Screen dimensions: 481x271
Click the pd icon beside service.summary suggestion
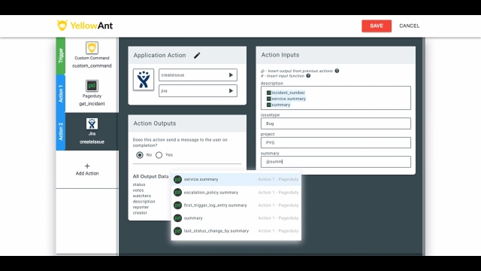(177, 179)
